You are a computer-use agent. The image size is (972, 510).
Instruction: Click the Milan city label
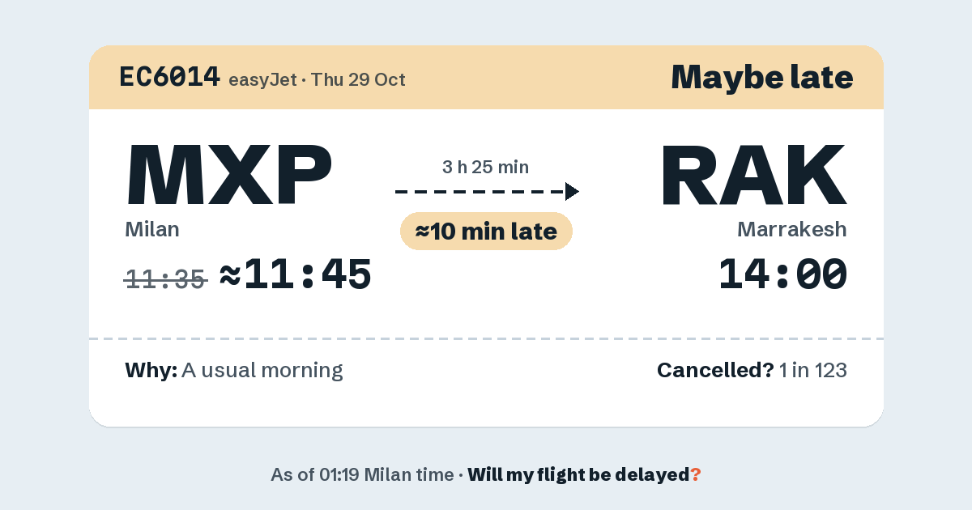(x=152, y=229)
